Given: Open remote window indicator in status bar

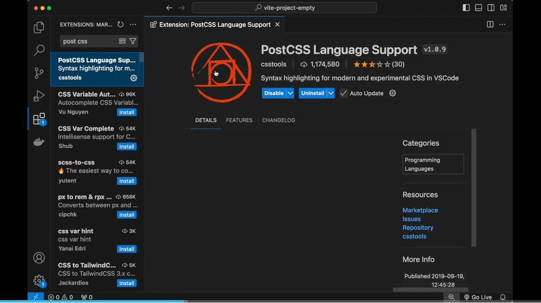Looking at the screenshot, I should click(x=35, y=297).
